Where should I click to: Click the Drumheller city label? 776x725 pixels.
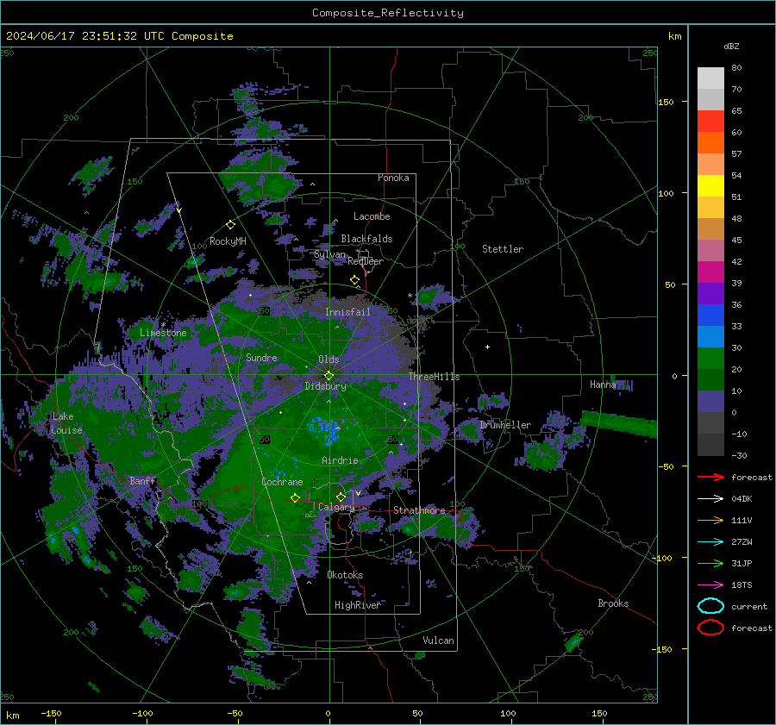tap(505, 425)
